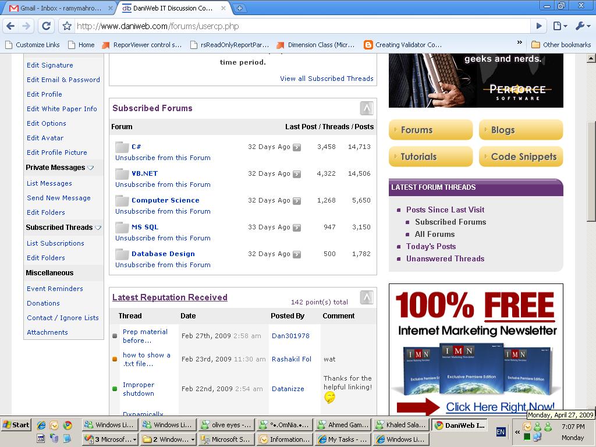This screenshot has width=596, height=447.
Task: Reload the page with the refresh icon
Action: 46,26
